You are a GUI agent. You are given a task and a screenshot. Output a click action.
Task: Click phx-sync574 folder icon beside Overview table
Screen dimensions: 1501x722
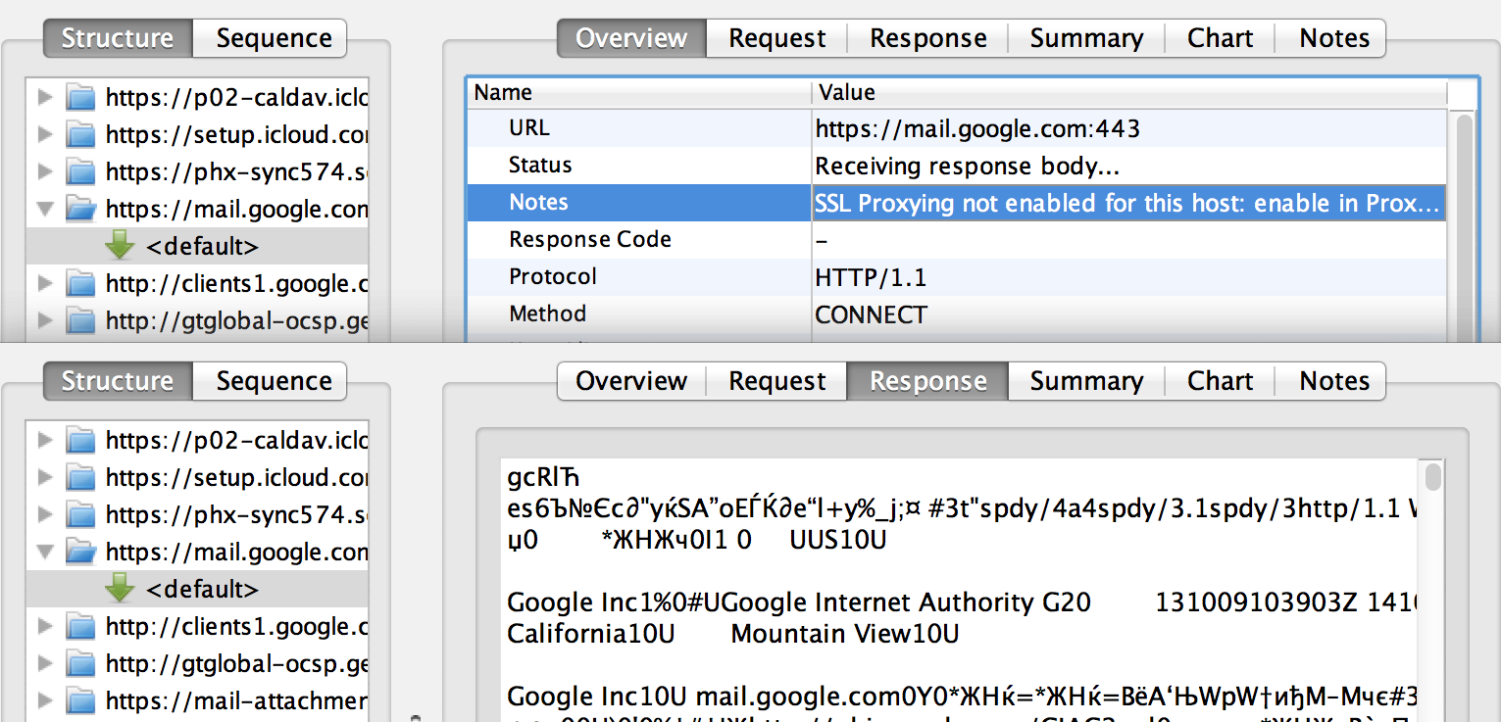[80, 171]
